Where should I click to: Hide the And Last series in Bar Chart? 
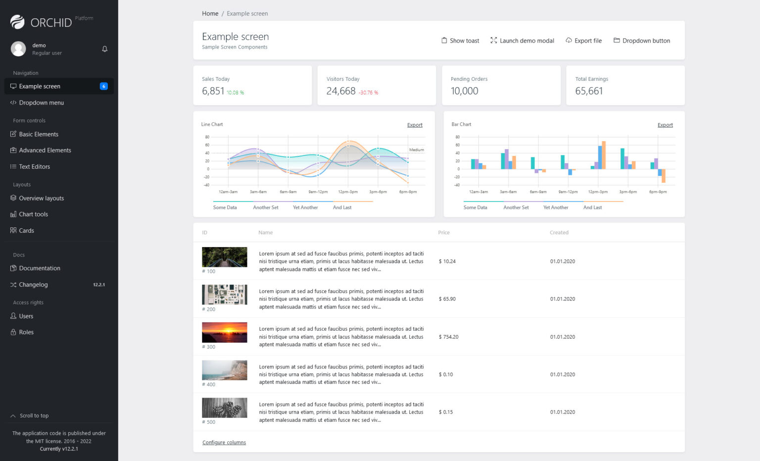pos(592,207)
